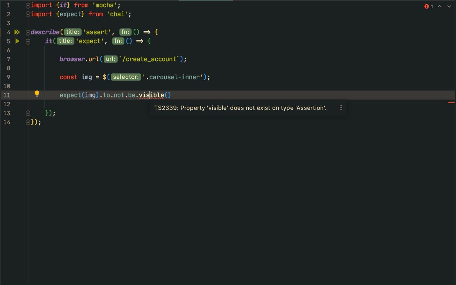Click 'expect' call on line 11
Image resolution: width=456 pixels, height=285 pixels.
point(71,95)
